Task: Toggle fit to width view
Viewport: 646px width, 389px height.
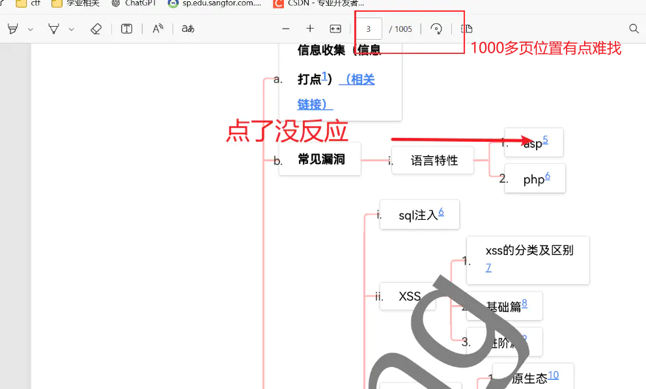Action: (335, 29)
